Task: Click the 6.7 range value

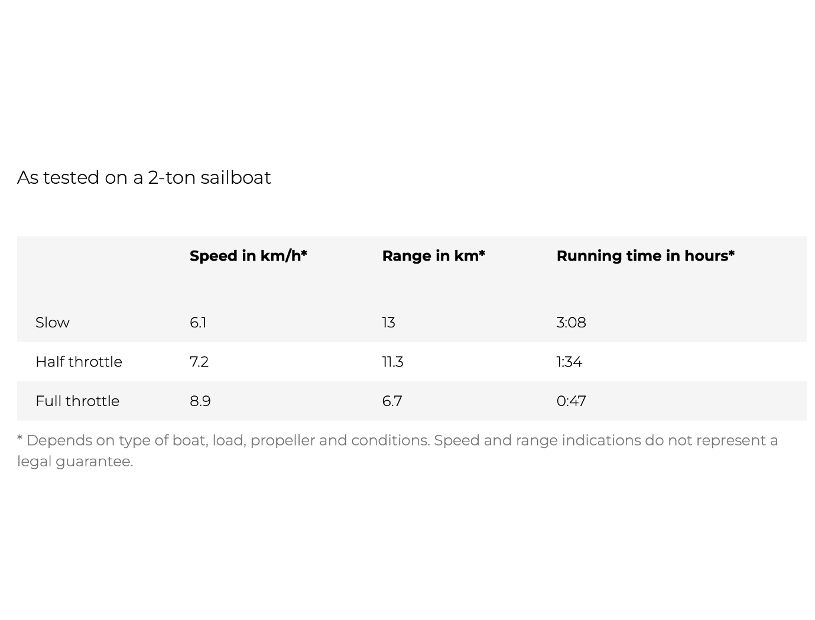Action: click(392, 401)
